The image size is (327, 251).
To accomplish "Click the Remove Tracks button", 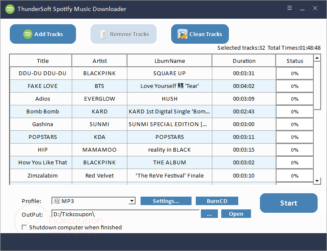I will point(124,34).
